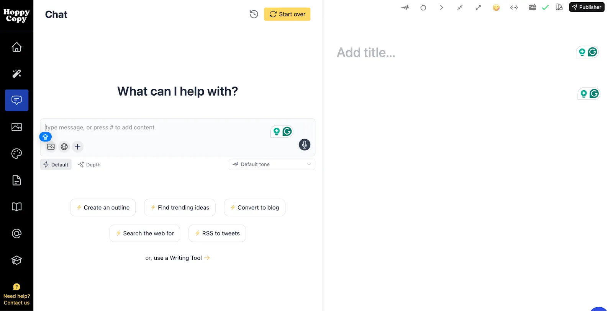Click the image attach icon in message box

click(x=51, y=147)
